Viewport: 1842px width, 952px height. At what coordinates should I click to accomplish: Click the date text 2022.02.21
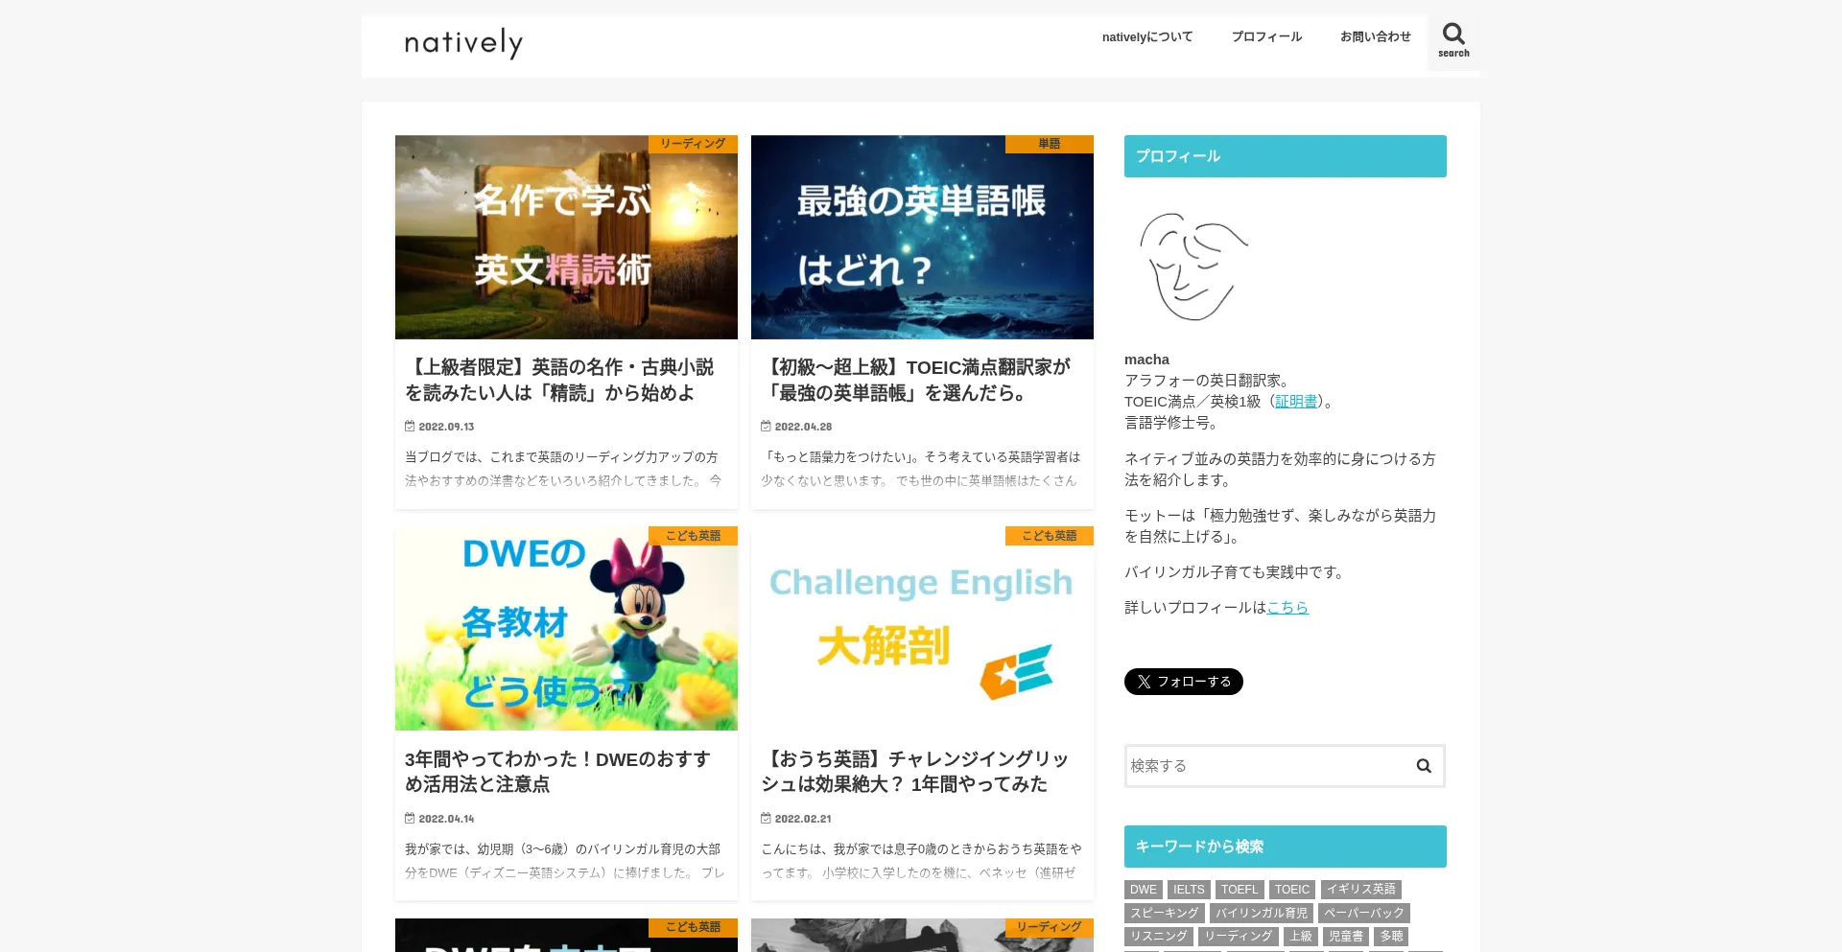coord(803,819)
